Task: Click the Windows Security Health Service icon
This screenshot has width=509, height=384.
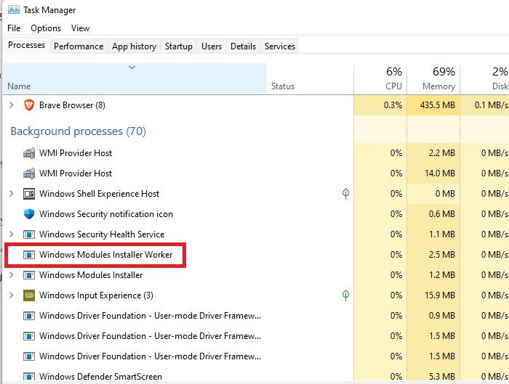Action: click(29, 234)
